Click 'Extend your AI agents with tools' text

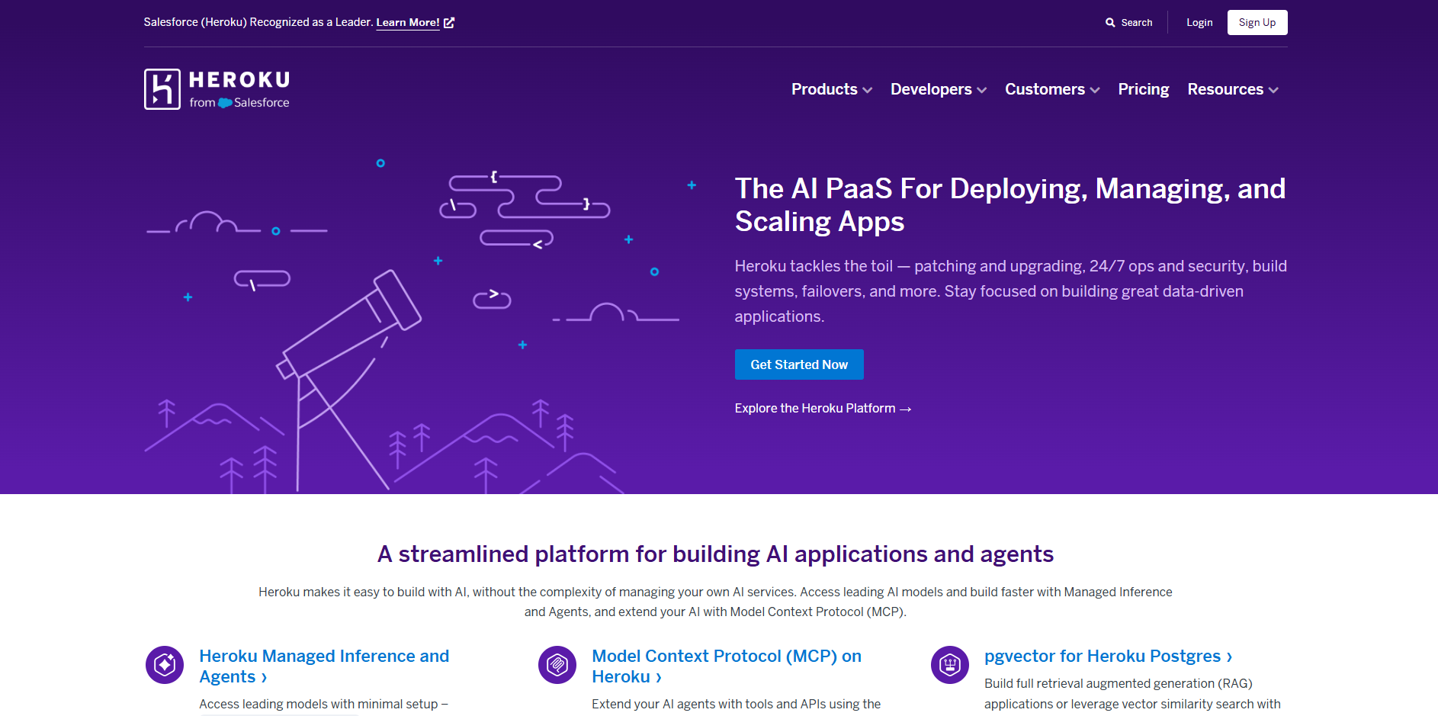point(736,704)
